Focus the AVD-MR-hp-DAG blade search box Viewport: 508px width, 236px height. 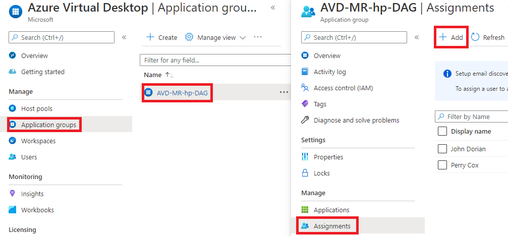tap(354, 37)
